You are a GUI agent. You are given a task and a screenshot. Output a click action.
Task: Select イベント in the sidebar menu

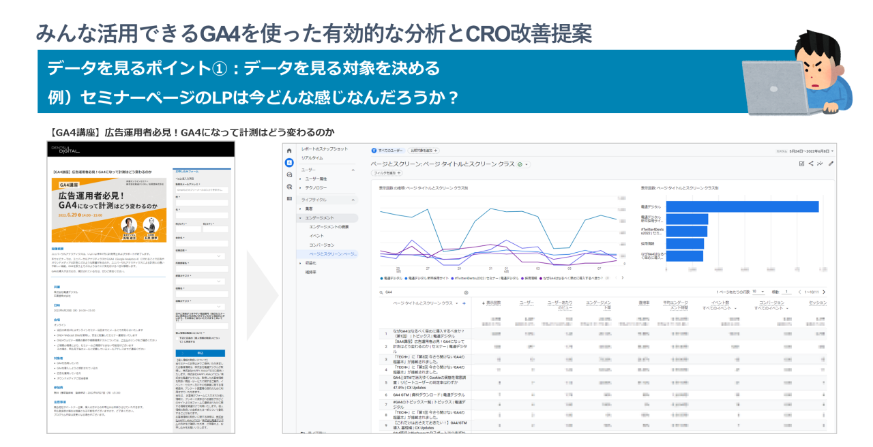tap(316, 236)
